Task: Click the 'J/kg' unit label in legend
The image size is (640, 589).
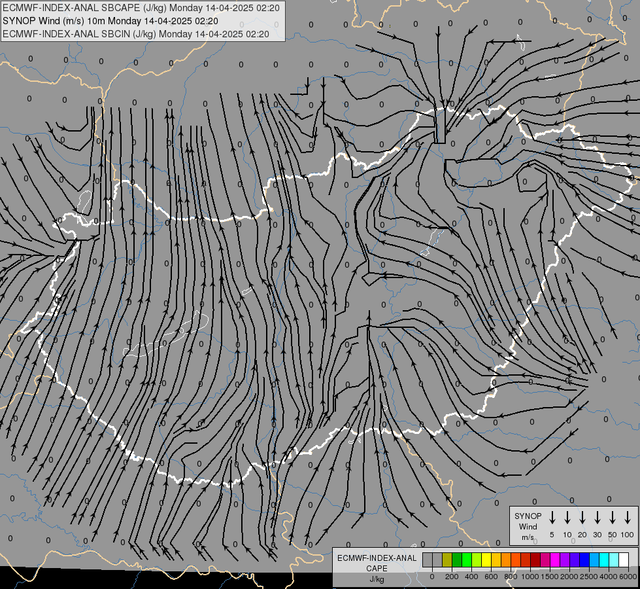Action: point(377,579)
